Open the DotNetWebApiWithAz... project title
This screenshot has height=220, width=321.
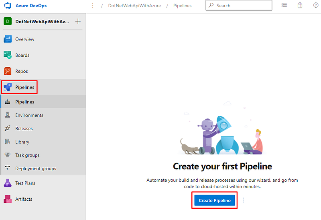pyautogui.click(x=42, y=22)
